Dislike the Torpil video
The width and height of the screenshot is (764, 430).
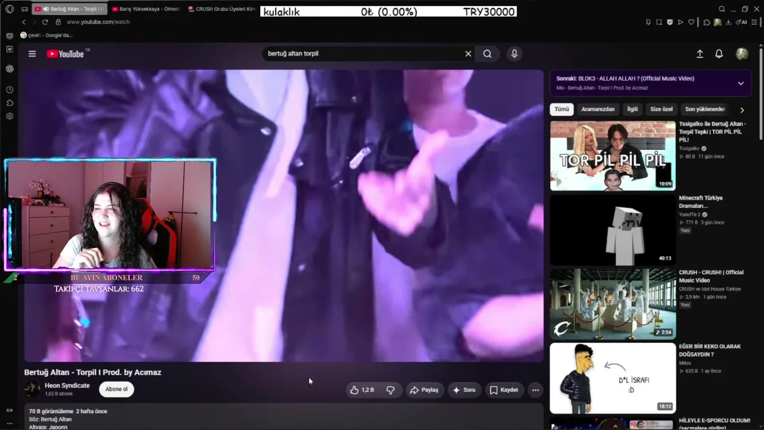[x=390, y=390]
